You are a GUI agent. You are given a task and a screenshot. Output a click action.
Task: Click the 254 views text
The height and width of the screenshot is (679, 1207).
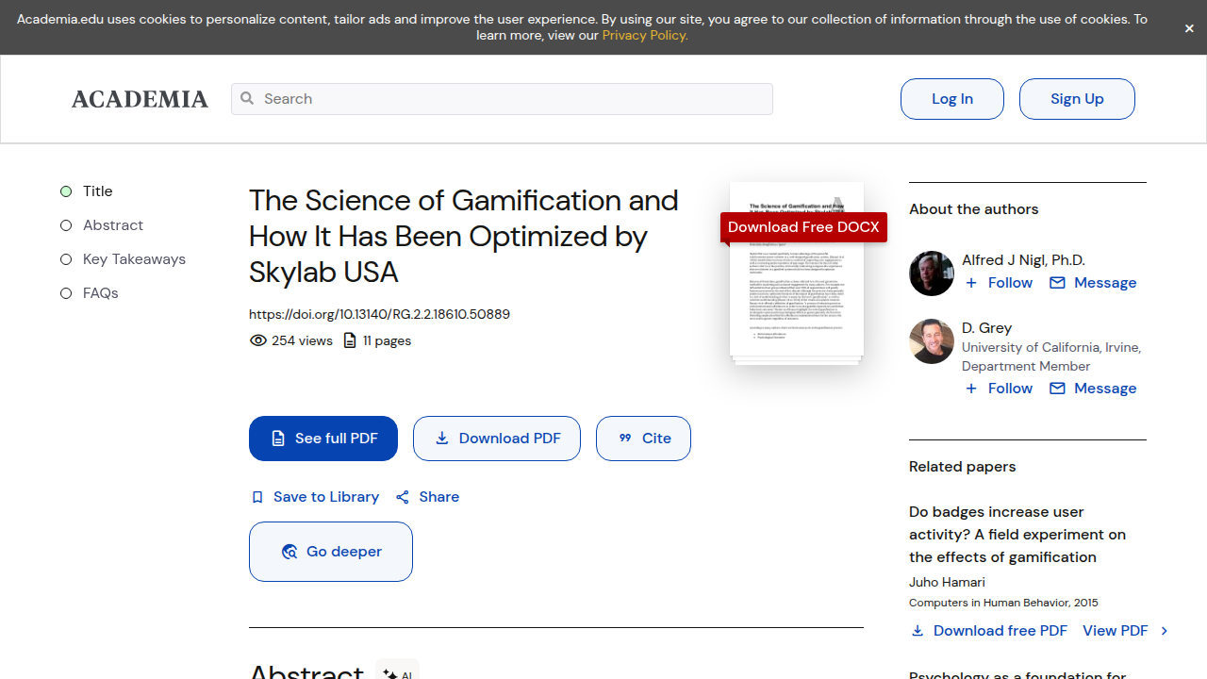coord(302,340)
